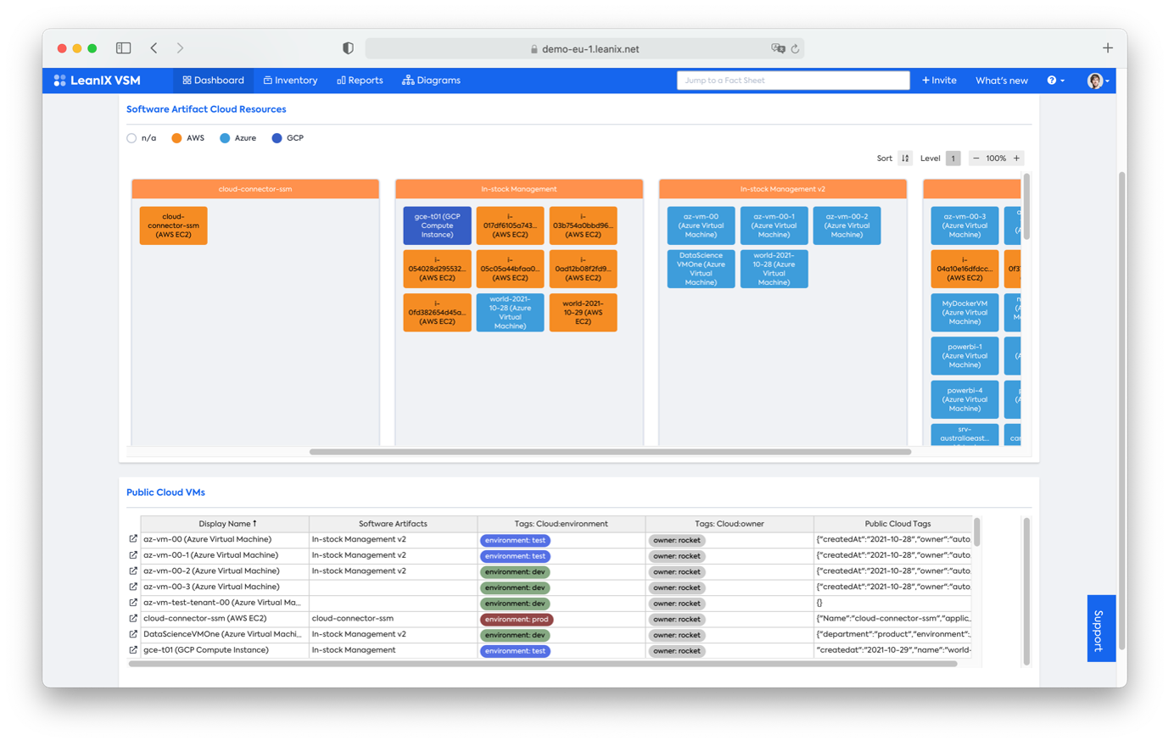Focus the Jump to a Fact Sheet search

coord(793,81)
